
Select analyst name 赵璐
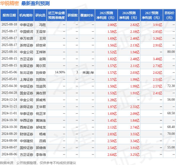pos(42,59)
